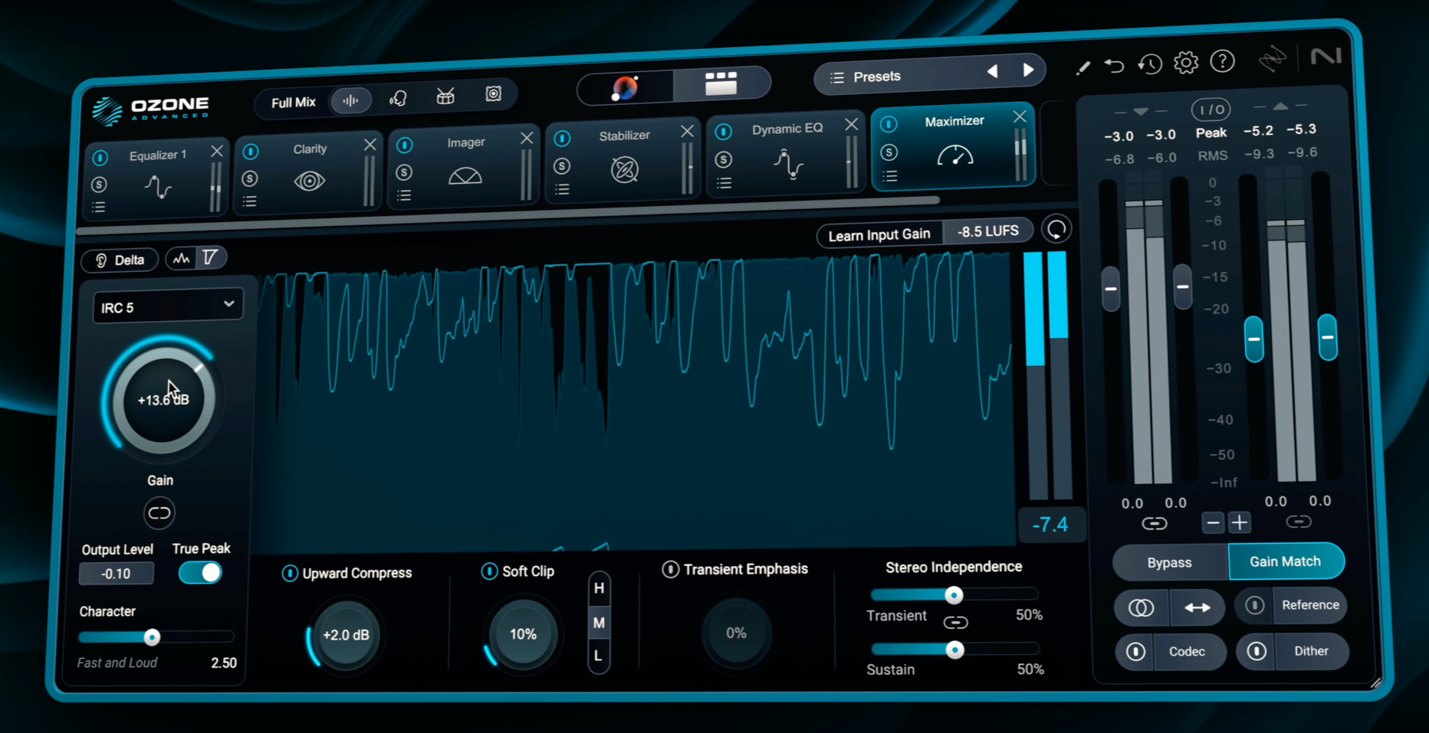
Task: Enable the Dither power toggle
Action: [x=1256, y=651]
